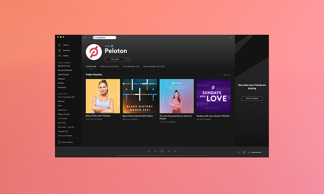Viewport: 324px width, 194px height.
Task: Open the Mega Hit Mix playlist
Action: tap(64, 114)
